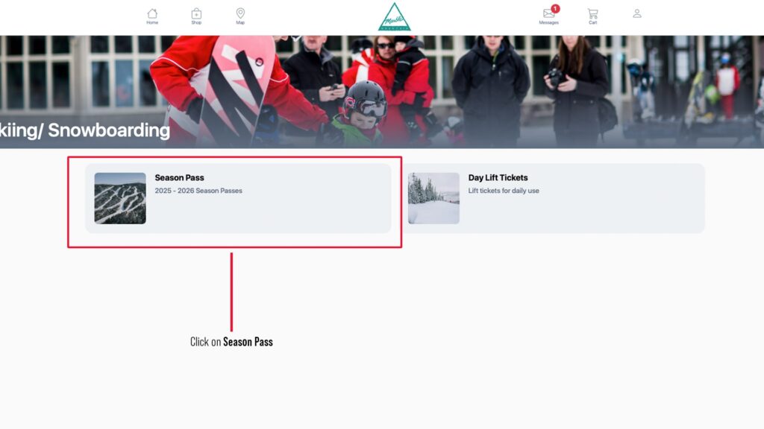
Task: Click the Map text label
Action: coord(240,23)
